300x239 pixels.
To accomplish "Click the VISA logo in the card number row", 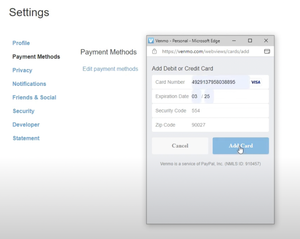I will click(255, 82).
